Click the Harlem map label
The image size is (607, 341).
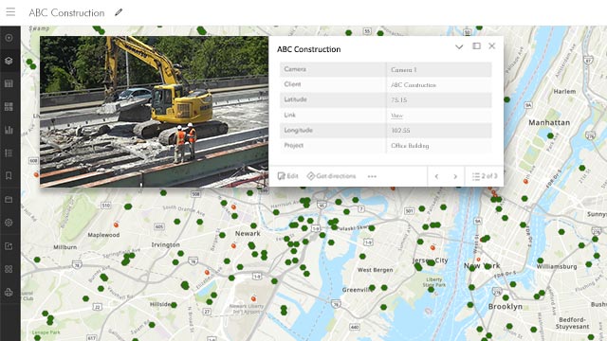click(564, 92)
